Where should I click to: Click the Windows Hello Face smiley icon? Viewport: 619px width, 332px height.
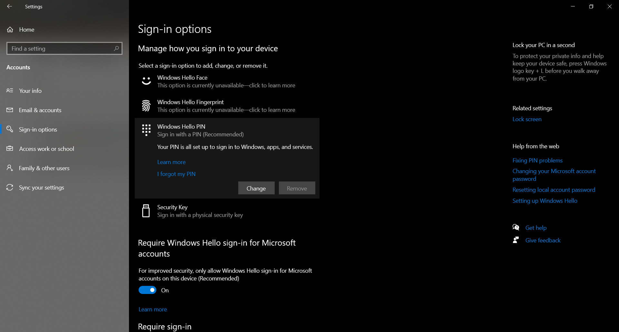tap(146, 81)
